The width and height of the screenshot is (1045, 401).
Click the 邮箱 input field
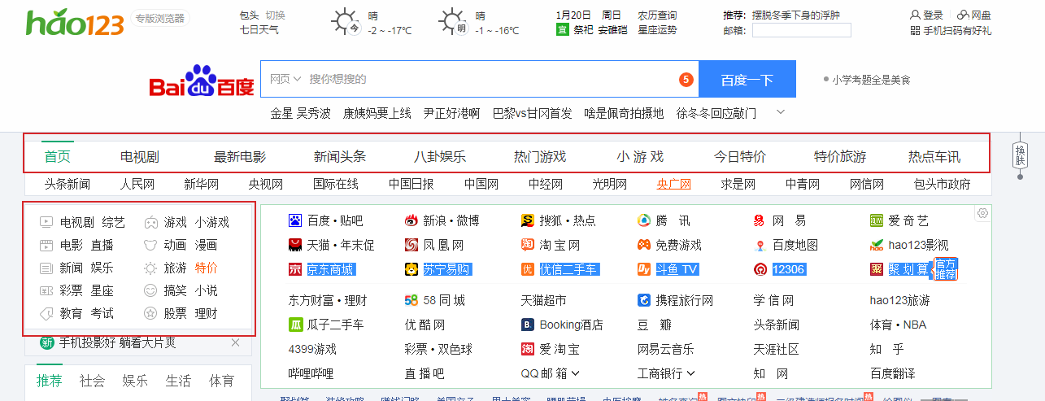coord(800,30)
